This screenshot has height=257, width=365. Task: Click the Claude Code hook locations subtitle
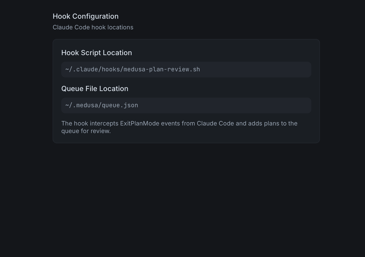(x=93, y=27)
